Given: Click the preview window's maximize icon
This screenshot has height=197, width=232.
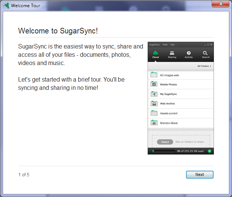Looking at the screenshot, I should coord(208,45).
